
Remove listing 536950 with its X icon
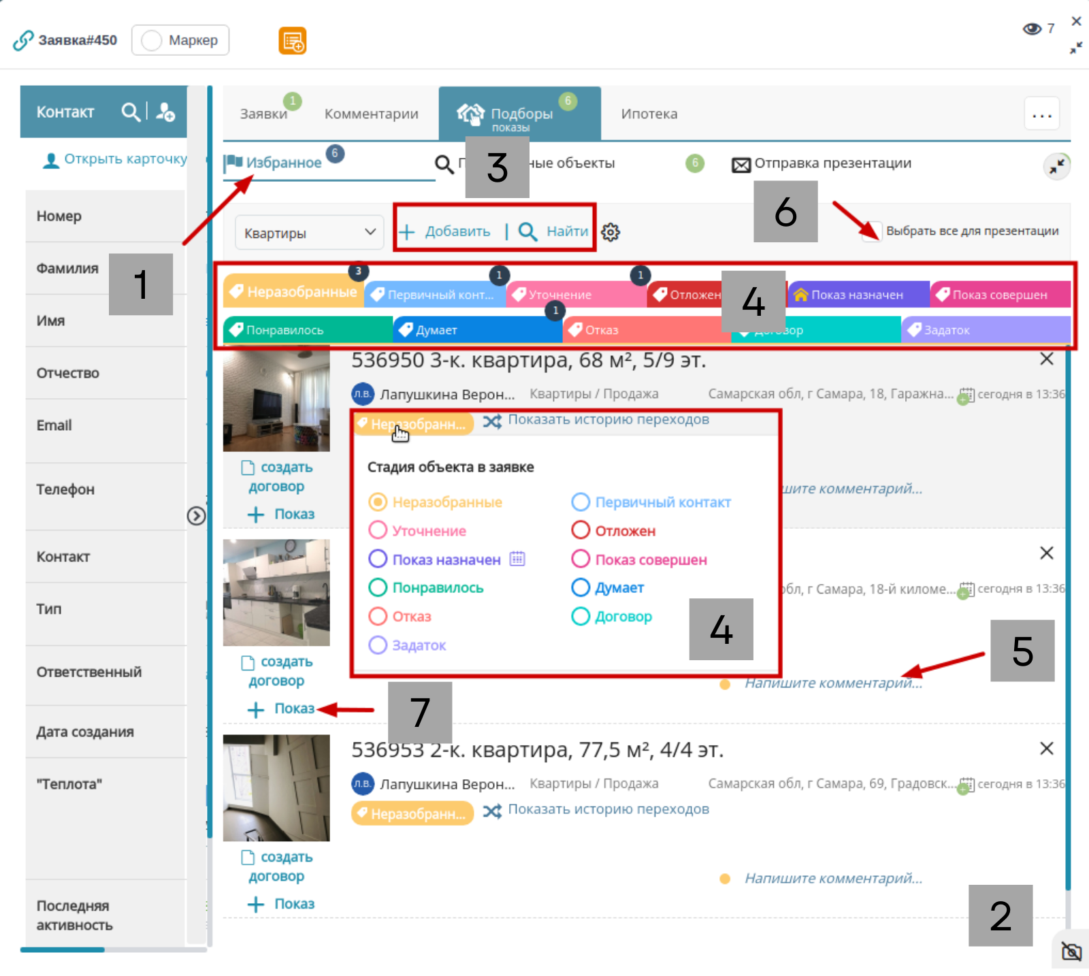1047,359
